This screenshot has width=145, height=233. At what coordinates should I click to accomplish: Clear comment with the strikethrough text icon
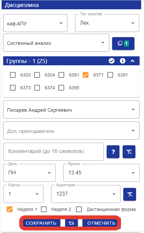pyautogui.click(x=129, y=152)
